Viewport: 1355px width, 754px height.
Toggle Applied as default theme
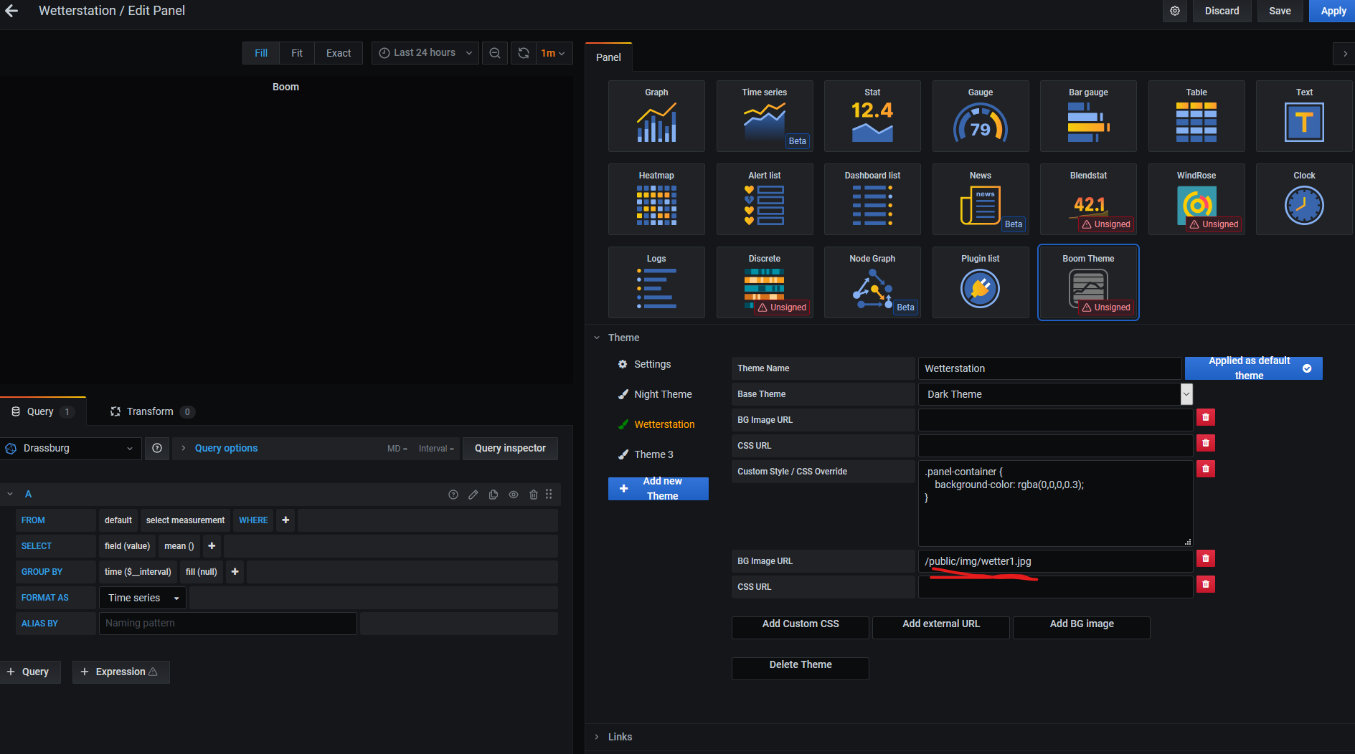[x=1253, y=368]
